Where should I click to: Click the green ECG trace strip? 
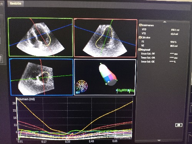(126, 91)
